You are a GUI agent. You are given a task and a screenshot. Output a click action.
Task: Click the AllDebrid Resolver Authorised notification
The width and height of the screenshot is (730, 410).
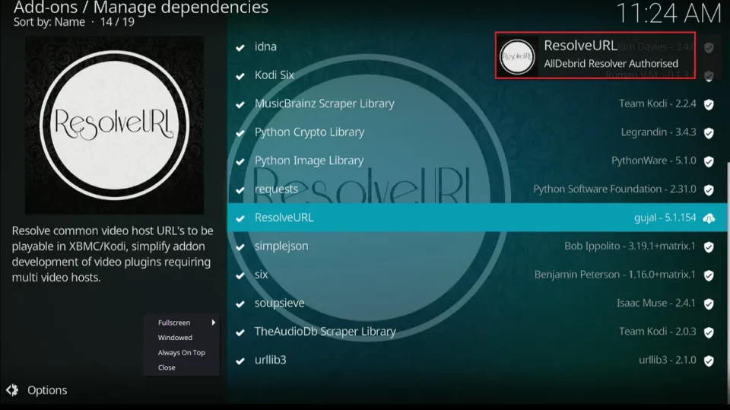coord(595,56)
